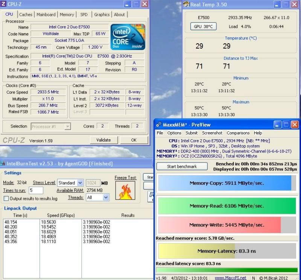This screenshot has width=301, height=280.
Task: Click the Available RAM 2794 MB value
Action: click(x=94, y=190)
